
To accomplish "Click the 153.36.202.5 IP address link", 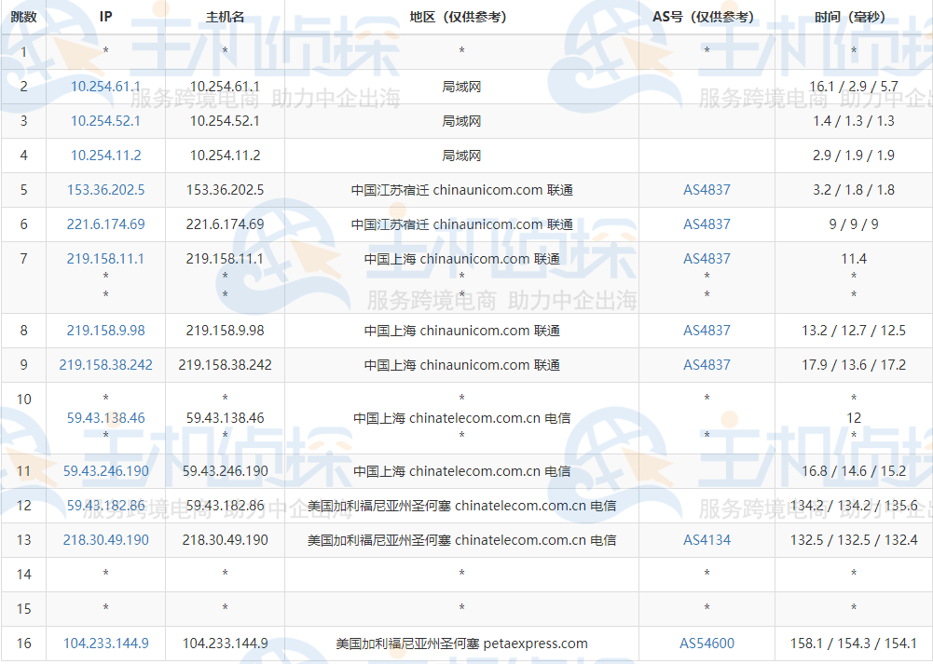I will (105, 189).
